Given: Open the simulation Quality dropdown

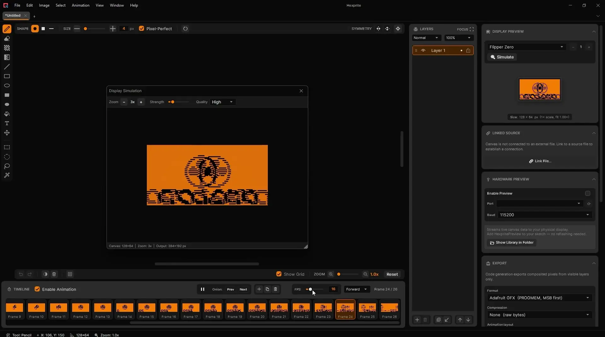Looking at the screenshot, I should coord(222,102).
